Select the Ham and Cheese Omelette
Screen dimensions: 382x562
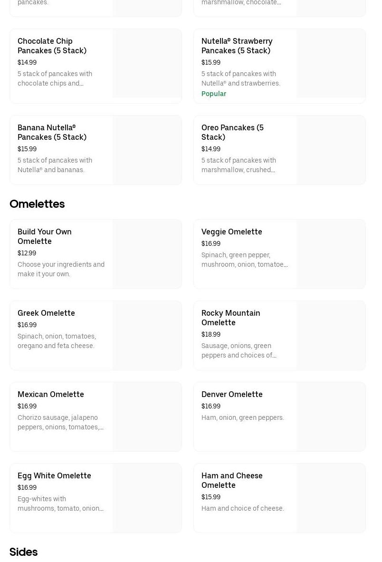[232, 481]
